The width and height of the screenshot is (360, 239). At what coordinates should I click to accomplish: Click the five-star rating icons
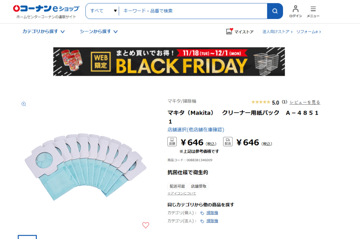point(261,102)
